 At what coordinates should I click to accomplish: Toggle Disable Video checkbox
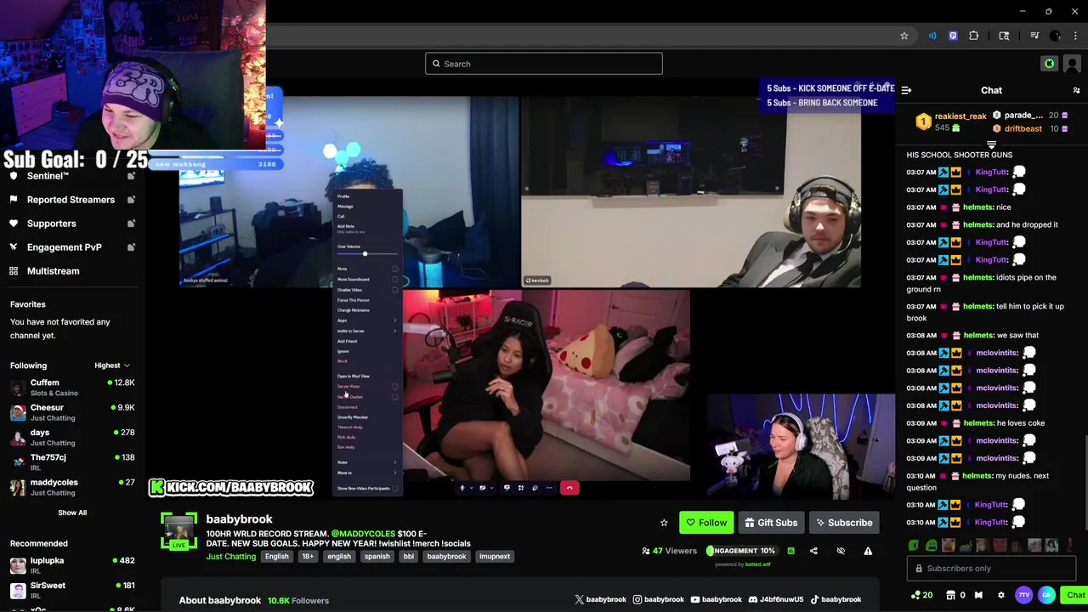(395, 290)
